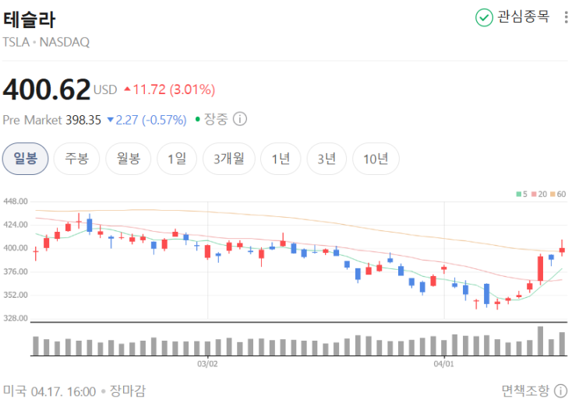The width and height of the screenshot is (579, 406).
Task: Select the 1일 period tab
Action: click(177, 159)
